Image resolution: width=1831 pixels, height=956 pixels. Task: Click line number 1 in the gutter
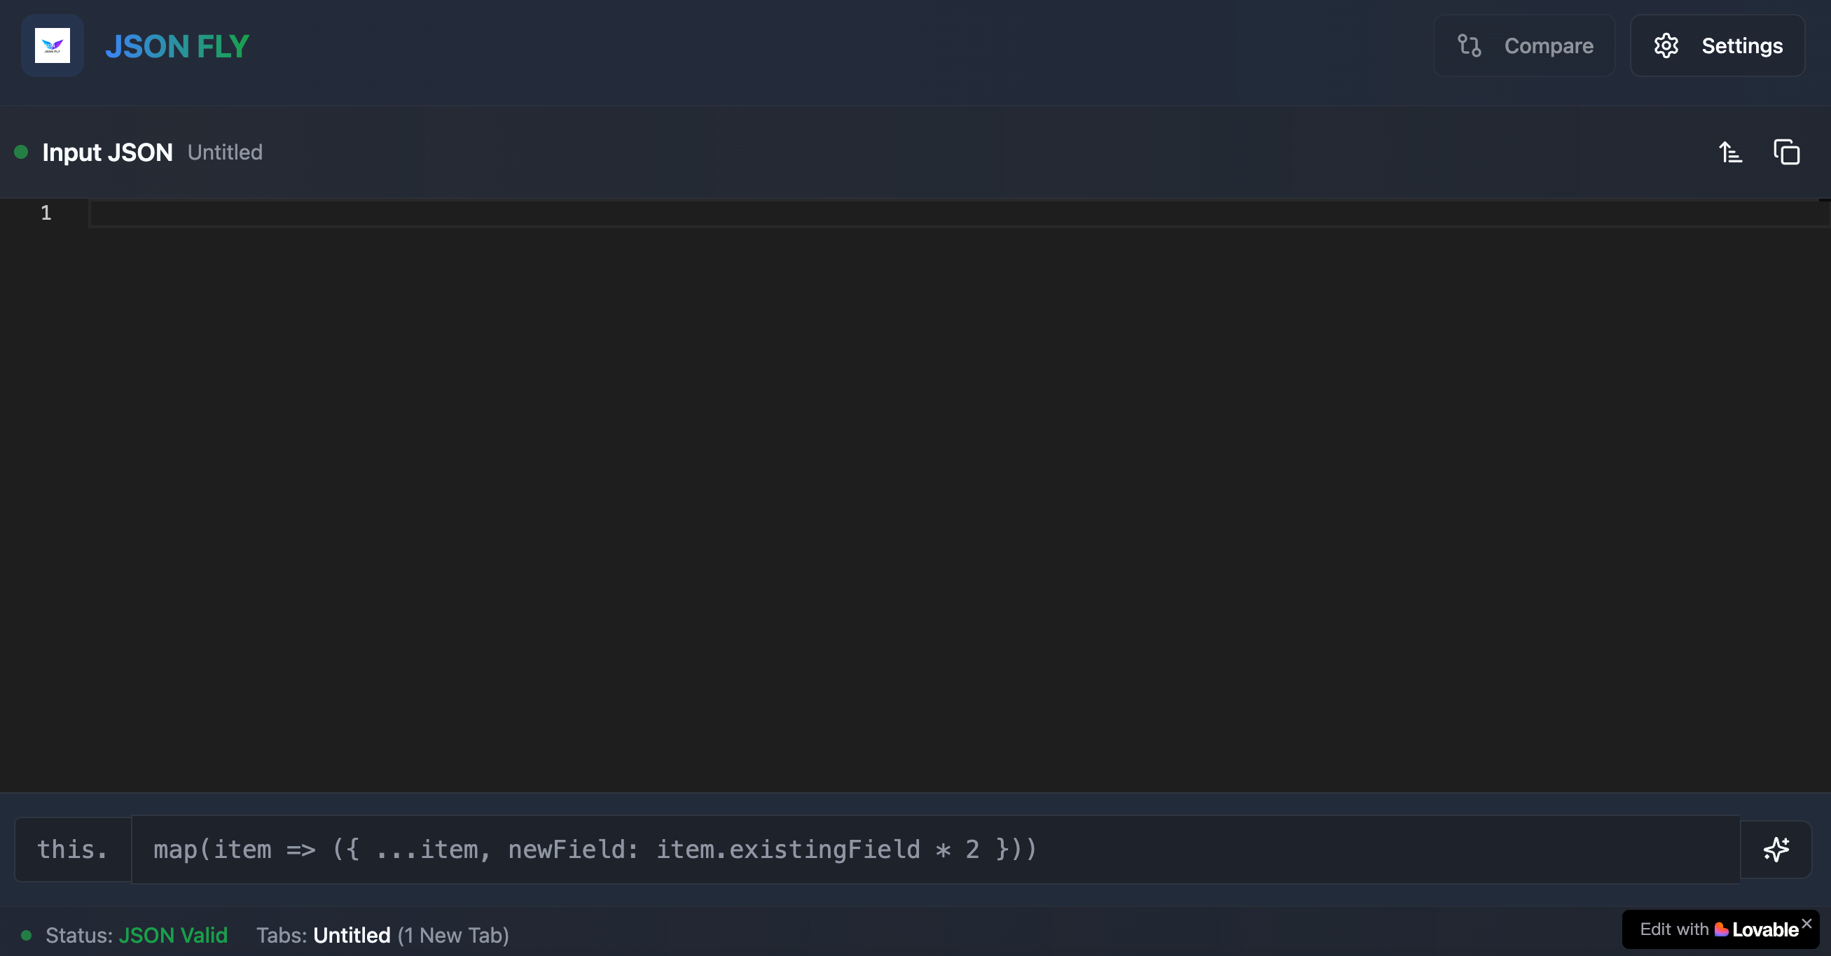(46, 213)
